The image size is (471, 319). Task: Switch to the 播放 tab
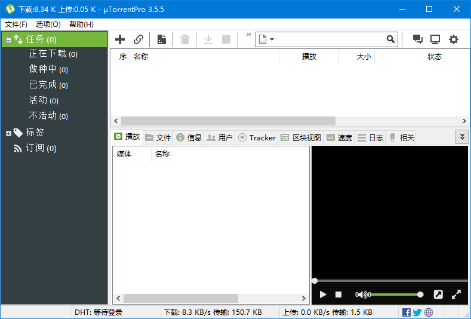[127, 137]
